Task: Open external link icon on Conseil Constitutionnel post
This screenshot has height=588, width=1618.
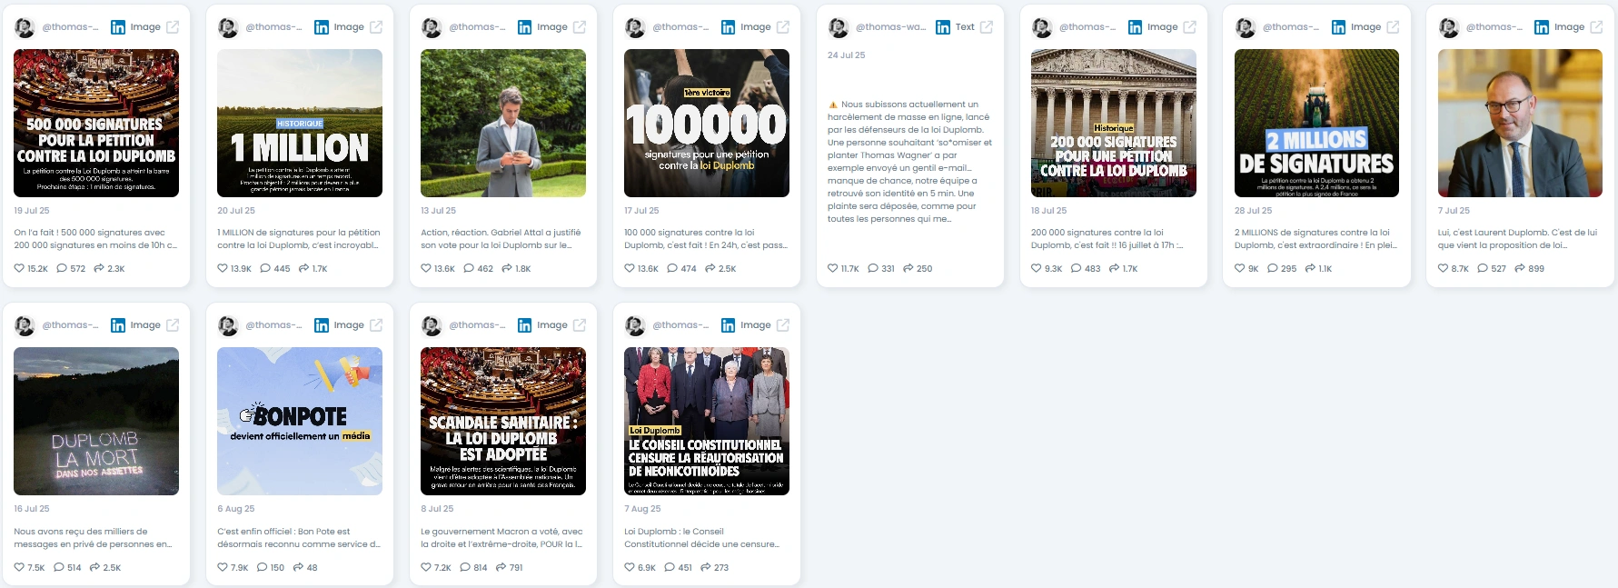Action: click(783, 325)
